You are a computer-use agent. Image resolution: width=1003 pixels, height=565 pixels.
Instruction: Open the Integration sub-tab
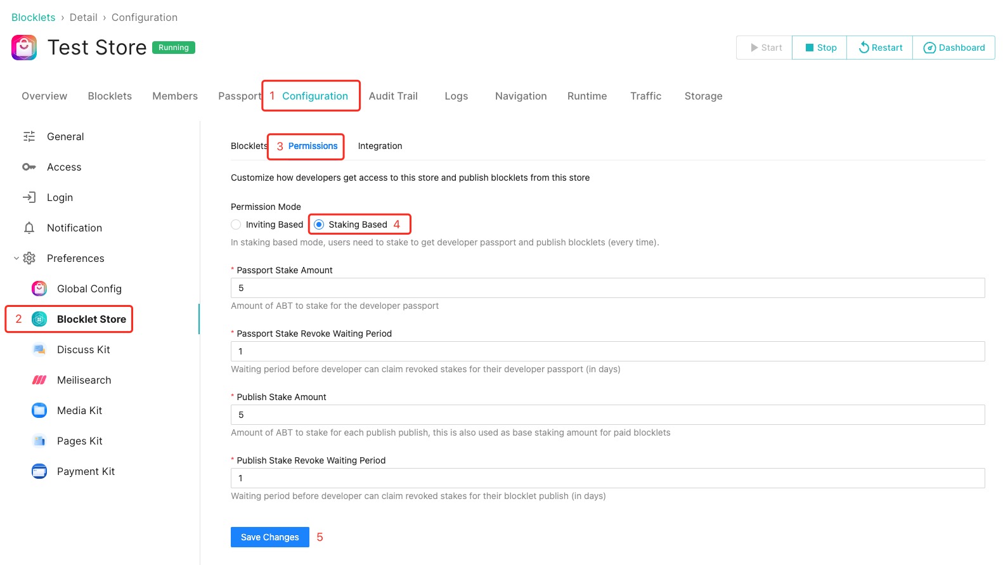380,146
